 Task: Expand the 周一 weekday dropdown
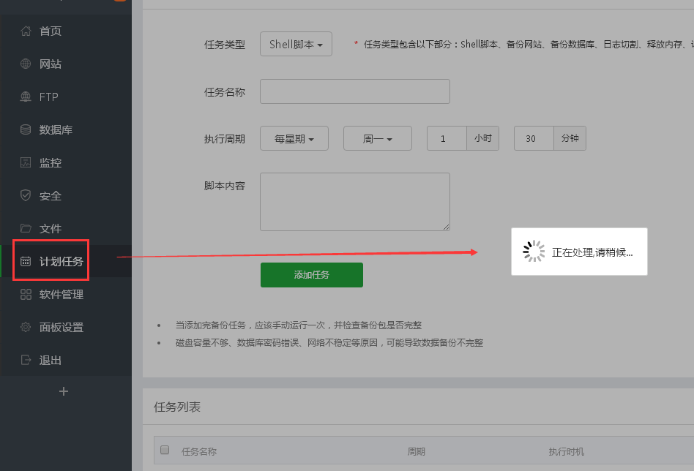click(377, 137)
